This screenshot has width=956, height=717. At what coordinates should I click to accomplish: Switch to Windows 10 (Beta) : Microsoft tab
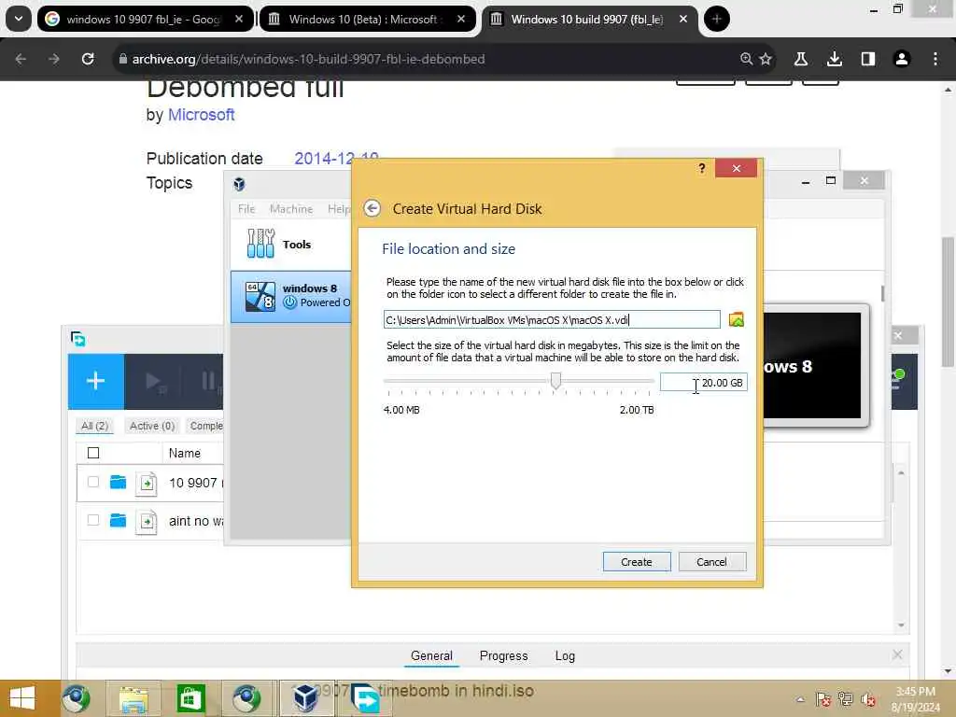click(x=368, y=19)
